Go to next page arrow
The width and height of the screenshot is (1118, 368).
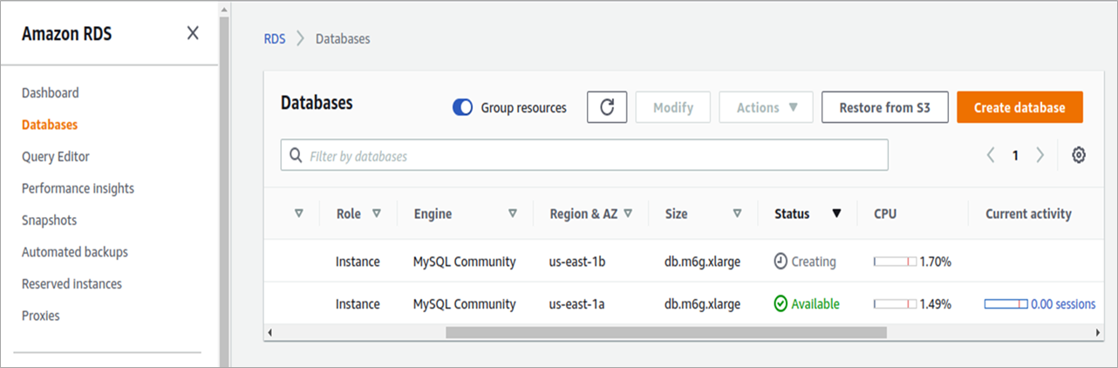1040,155
